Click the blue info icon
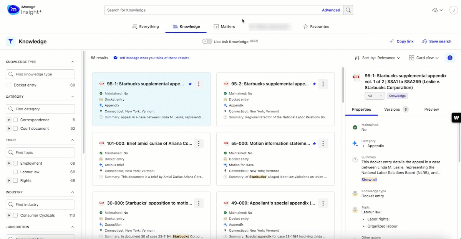Screen dimensions: 461x239 coord(450,58)
